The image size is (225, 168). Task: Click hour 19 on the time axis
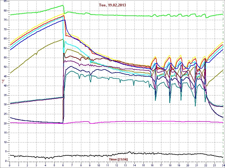tap(179, 165)
